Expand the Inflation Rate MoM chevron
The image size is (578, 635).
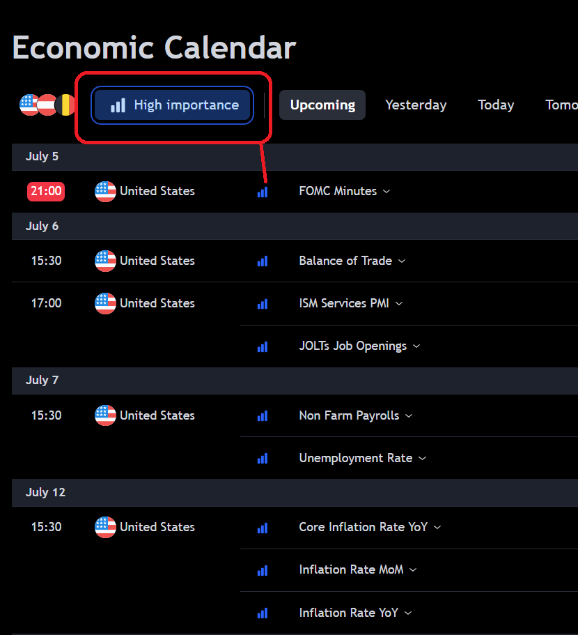coord(413,570)
